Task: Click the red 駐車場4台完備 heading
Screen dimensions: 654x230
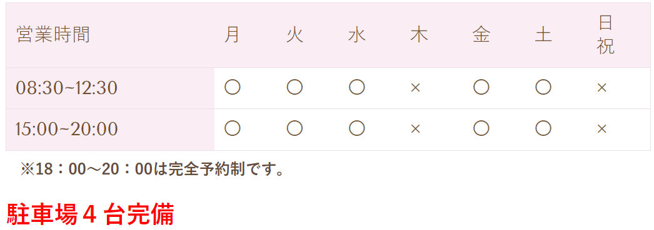Action: [x=91, y=214]
